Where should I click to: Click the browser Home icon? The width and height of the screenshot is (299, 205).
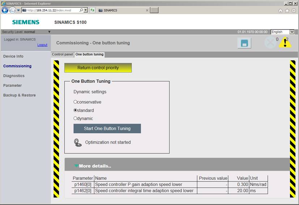tap(280, 11)
